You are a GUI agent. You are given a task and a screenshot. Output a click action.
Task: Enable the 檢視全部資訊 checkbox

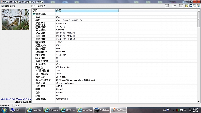point(32,6)
